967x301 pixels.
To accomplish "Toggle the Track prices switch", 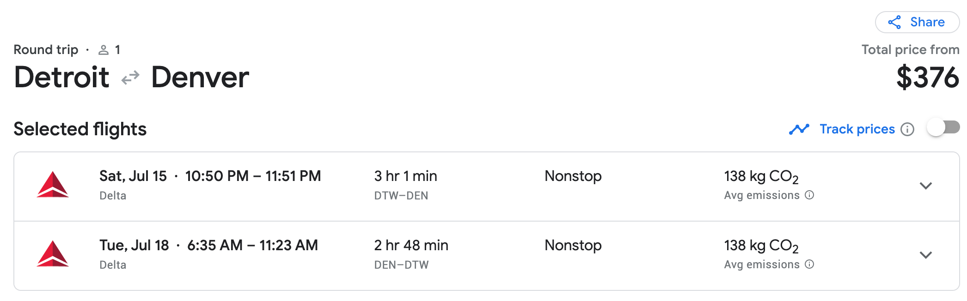I will point(943,127).
